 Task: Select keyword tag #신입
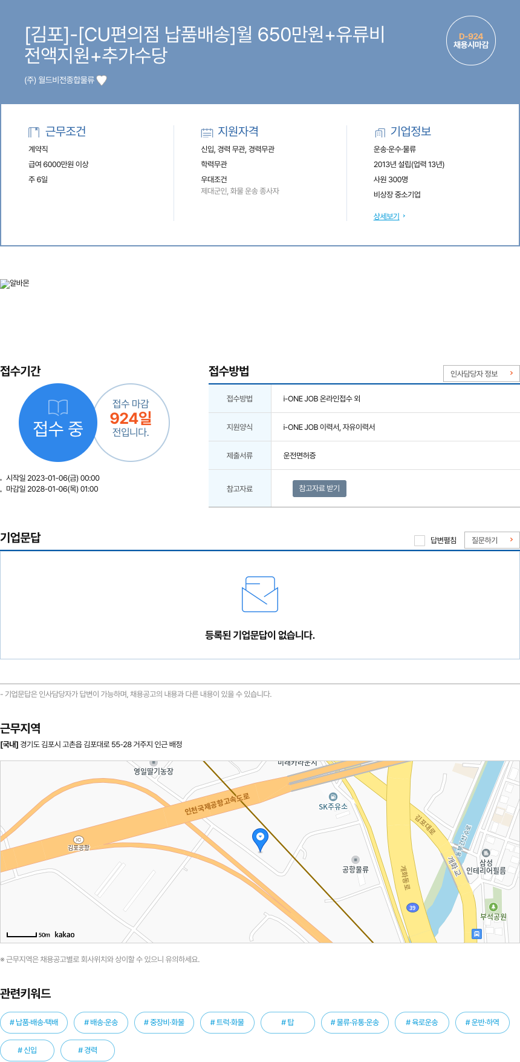[27, 1050]
